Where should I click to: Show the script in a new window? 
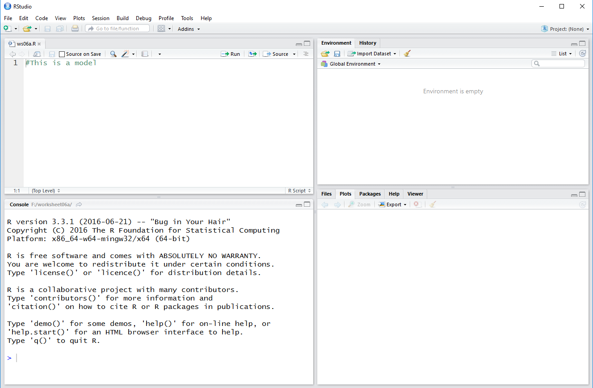(x=37, y=54)
